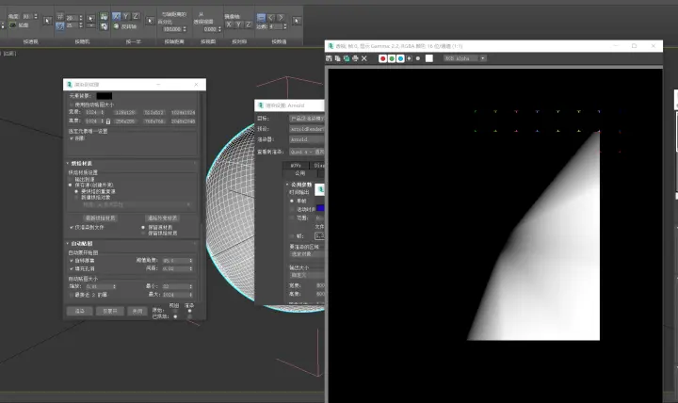
Task: Switch to the AOVs tab
Action: point(296,165)
